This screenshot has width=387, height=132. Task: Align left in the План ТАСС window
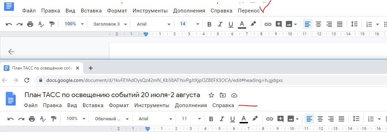pos(309,119)
